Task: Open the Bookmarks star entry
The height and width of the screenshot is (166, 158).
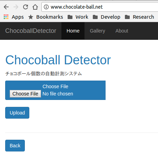Action: tap(46, 17)
